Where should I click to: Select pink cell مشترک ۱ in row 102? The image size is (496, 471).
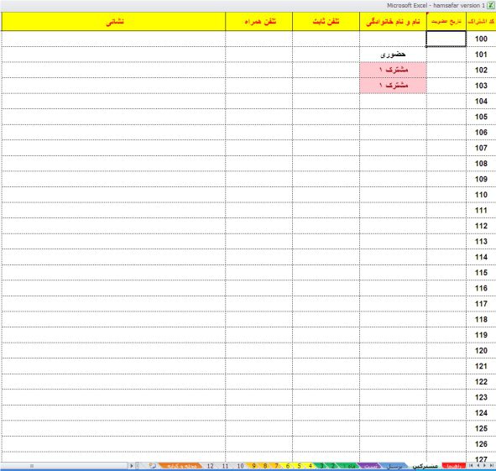pyautogui.click(x=393, y=70)
